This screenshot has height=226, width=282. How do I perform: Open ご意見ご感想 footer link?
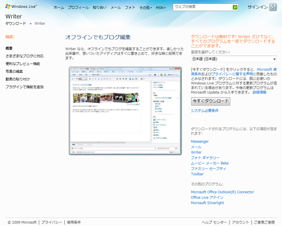tap(265, 222)
